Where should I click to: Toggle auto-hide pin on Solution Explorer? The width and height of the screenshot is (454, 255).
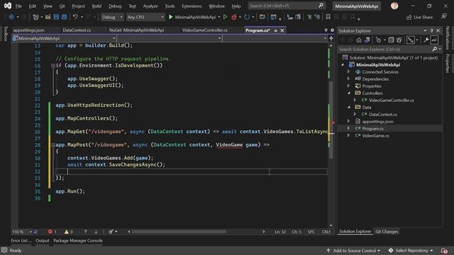(x=432, y=30)
